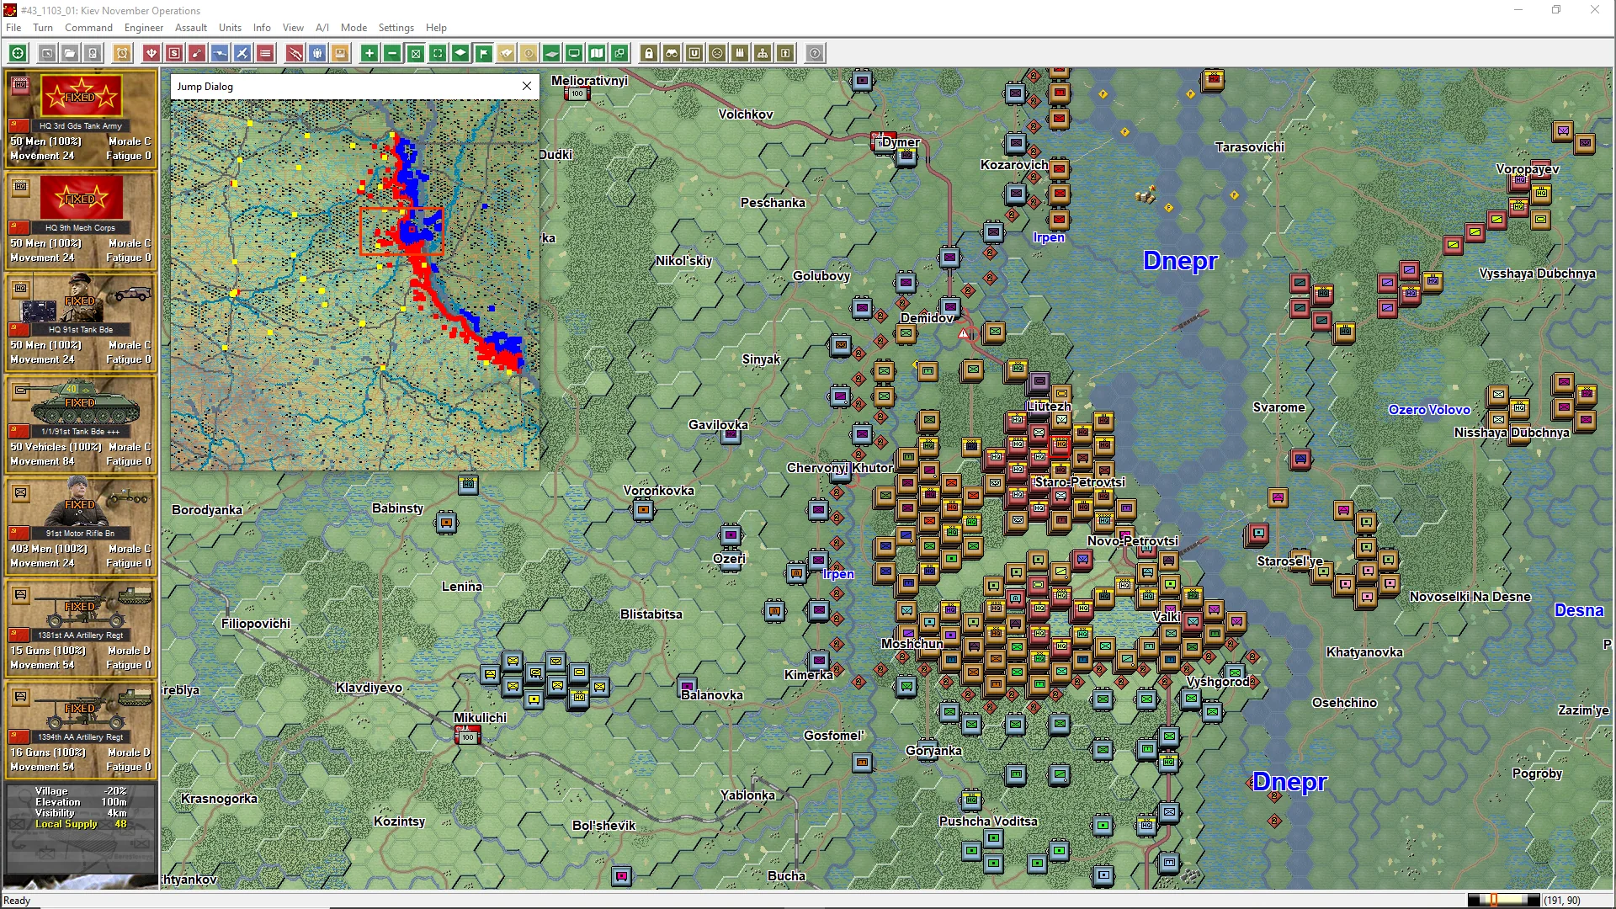Image resolution: width=1616 pixels, height=909 pixels.
Task: Click the green monitor toolbar icon
Action: (x=574, y=53)
